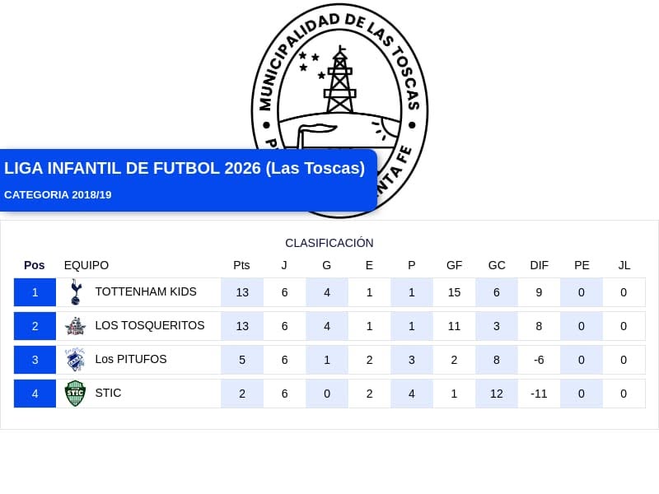Image resolution: width=659 pixels, height=494 pixels.
Task: Click the GF column header
Action: click(454, 265)
